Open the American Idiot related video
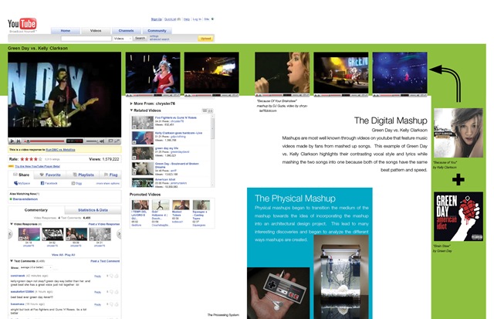494x319 pixels. click(164, 179)
